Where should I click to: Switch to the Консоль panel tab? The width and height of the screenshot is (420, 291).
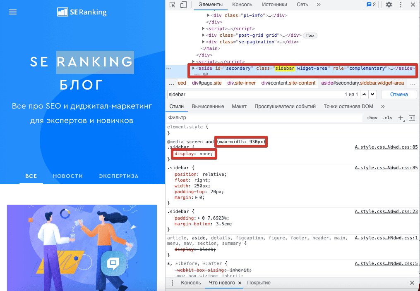point(242,5)
